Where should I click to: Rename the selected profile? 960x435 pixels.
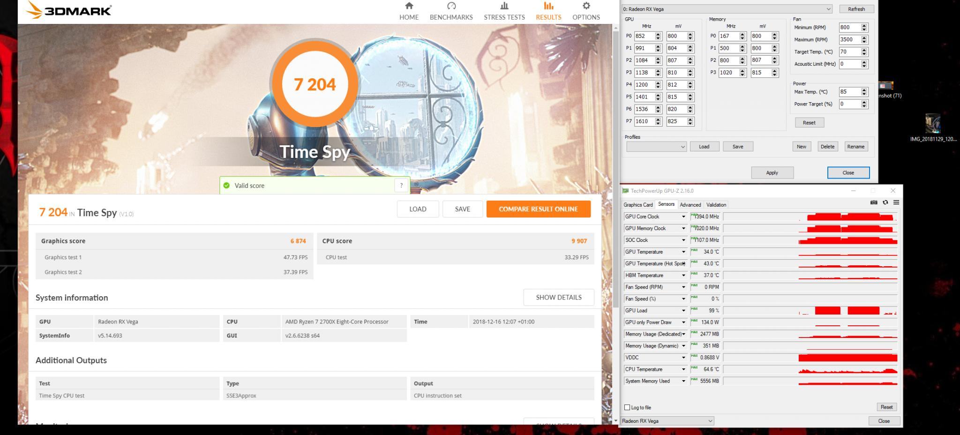pyautogui.click(x=855, y=147)
